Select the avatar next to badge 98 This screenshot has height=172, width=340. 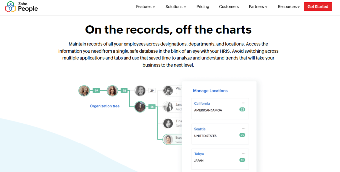click(112, 91)
